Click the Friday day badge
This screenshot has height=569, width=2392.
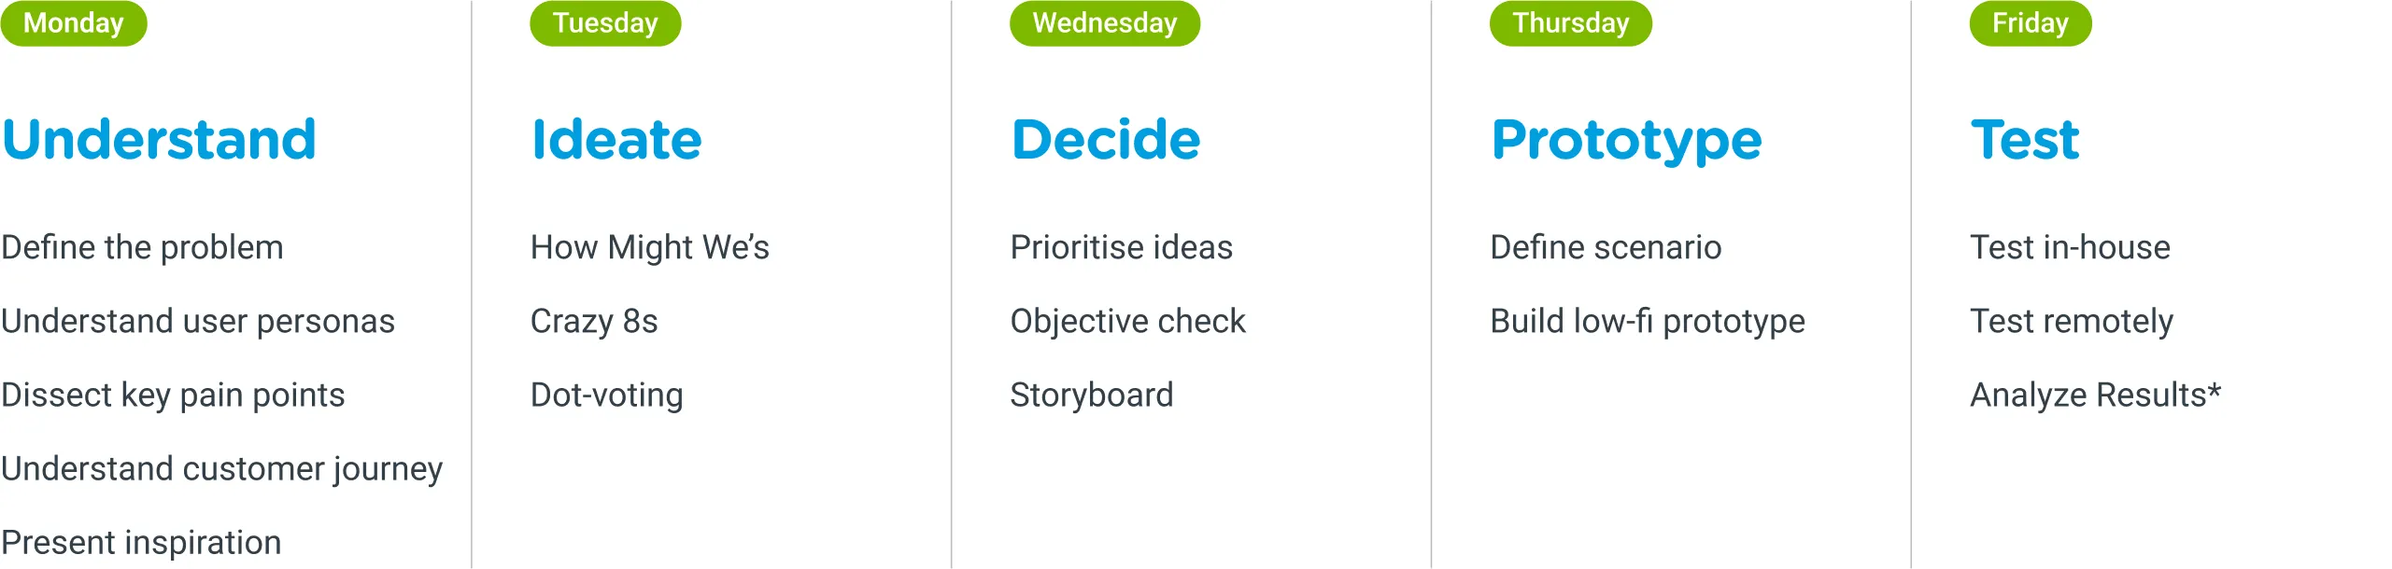pyautogui.click(x=2030, y=23)
